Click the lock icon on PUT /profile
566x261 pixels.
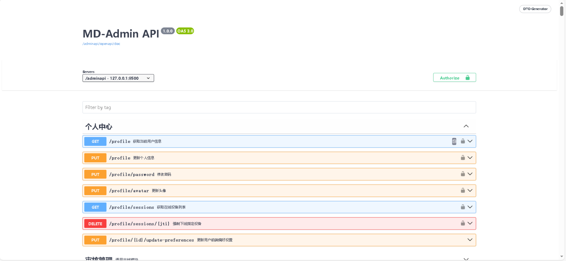463,158
